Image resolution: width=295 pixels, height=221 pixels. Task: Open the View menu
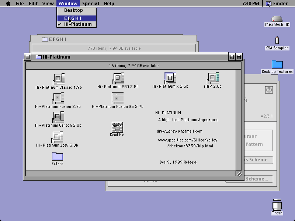coord(48,3)
